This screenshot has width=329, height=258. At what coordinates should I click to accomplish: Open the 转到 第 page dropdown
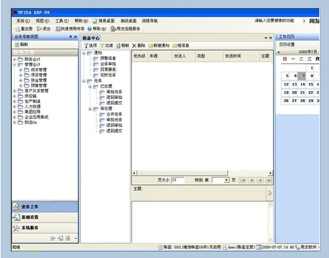click(226, 180)
